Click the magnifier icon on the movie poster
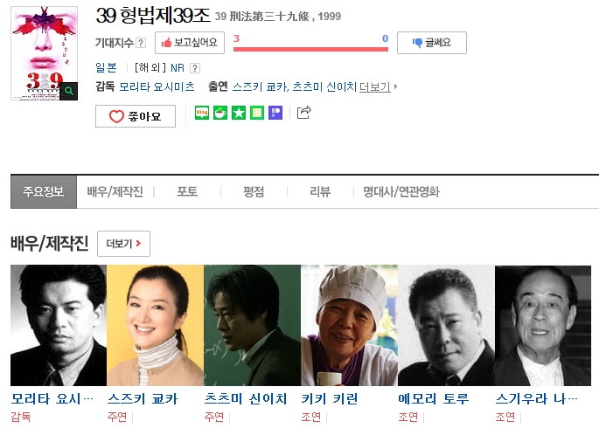The image size is (599, 442). click(69, 91)
